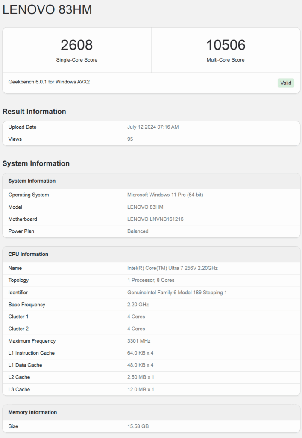This screenshot has width=302, height=438.
Task: Click the Single-Core Score value 2608
Action: click(77, 45)
